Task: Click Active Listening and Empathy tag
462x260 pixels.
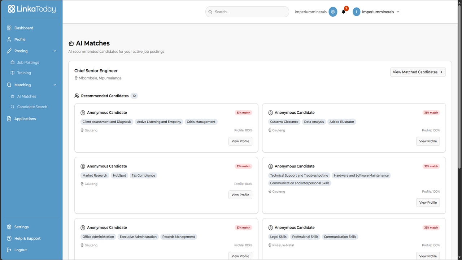Action: click(159, 122)
